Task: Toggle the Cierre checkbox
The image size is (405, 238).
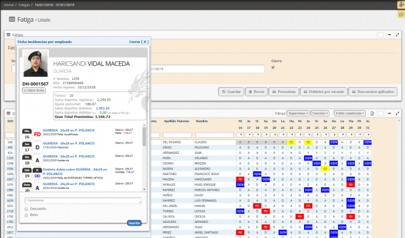Action: click(273, 67)
